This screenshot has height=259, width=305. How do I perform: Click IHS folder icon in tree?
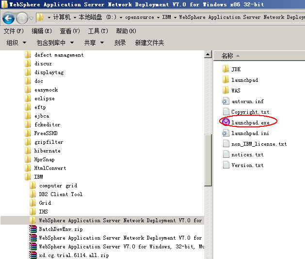click(32, 212)
